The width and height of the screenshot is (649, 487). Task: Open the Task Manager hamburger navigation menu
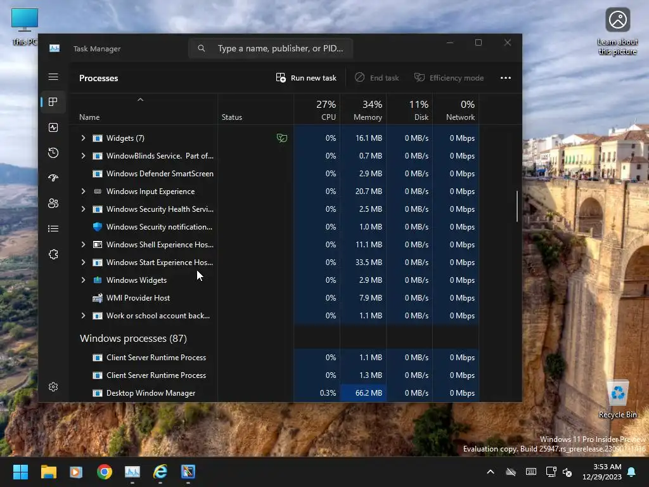coord(53,77)
